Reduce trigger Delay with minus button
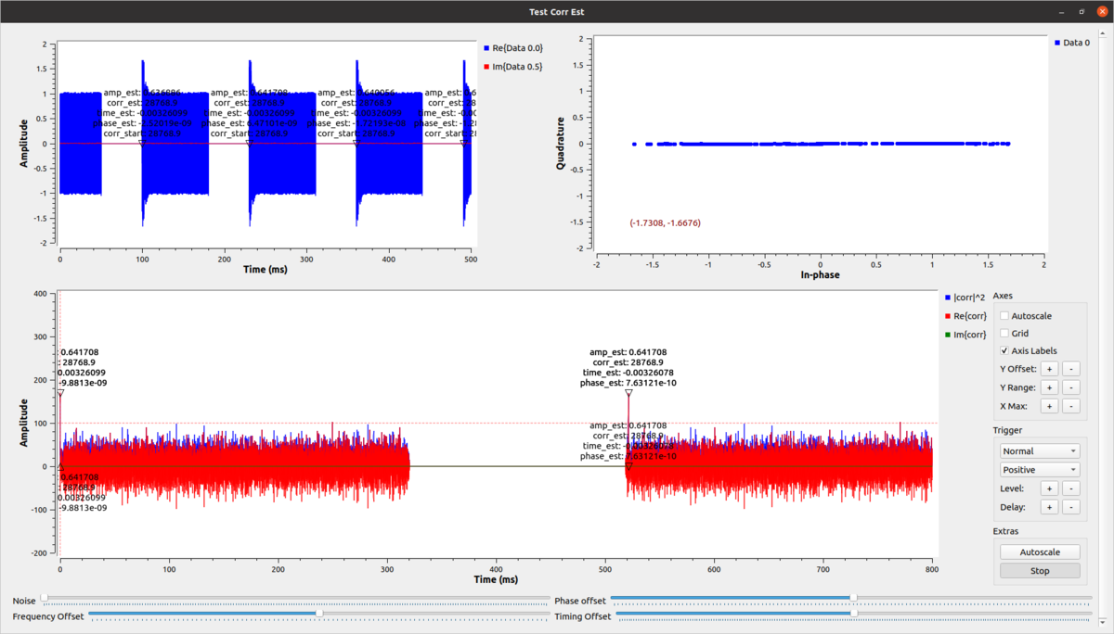Image resolution: width=1114 pixels, height=634 pixels. [1070, 507]
